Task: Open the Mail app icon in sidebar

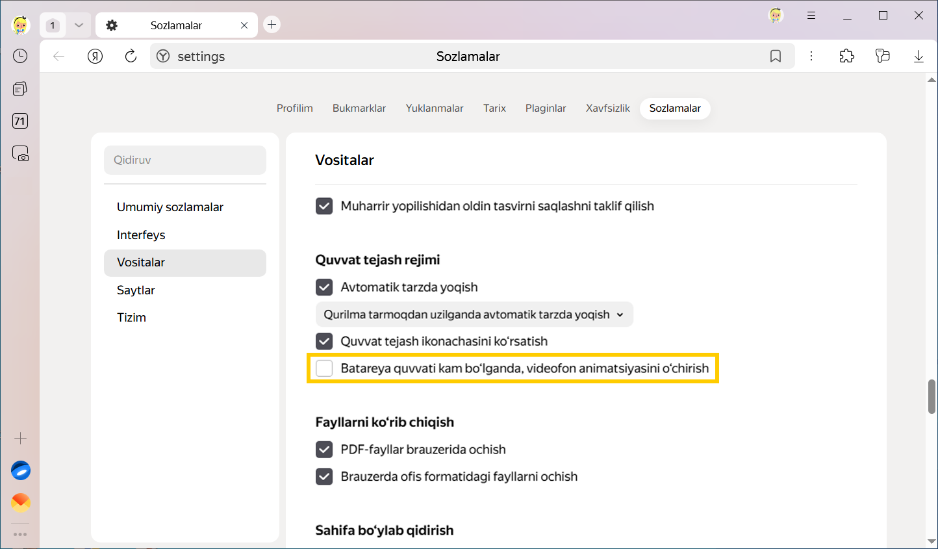Action: point(21,502)
